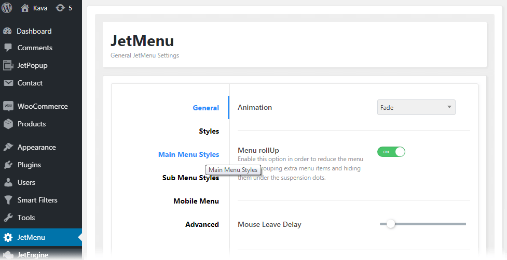Select the General settings tab
The image size is (507, 260).
[x=205, y=108]
